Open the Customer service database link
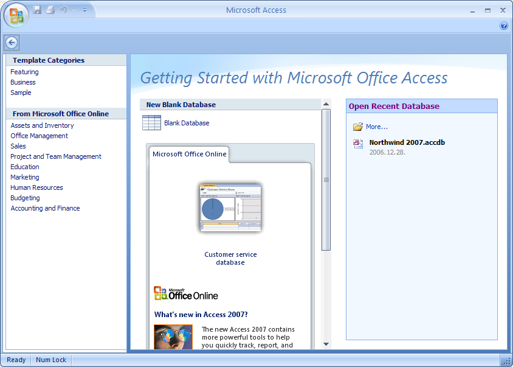 [x=230, y=258]
